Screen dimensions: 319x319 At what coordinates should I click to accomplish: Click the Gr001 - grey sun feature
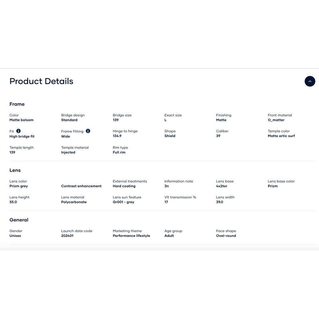click(123, 202)
